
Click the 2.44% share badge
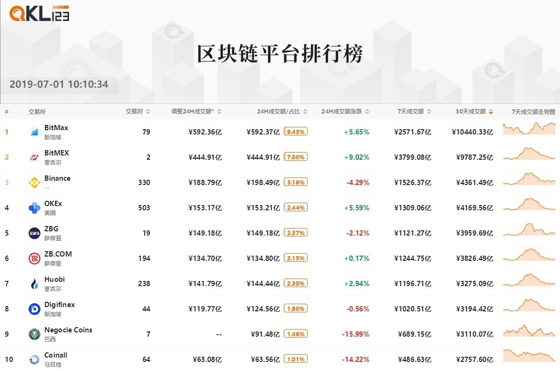click(296, 207)
